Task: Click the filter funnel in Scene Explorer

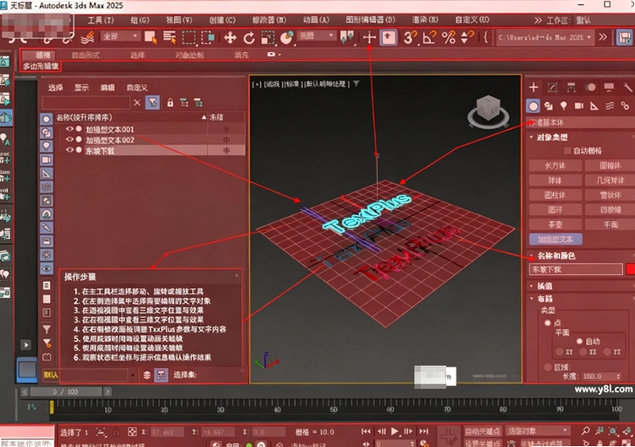Action: click(x=153, y=103)
